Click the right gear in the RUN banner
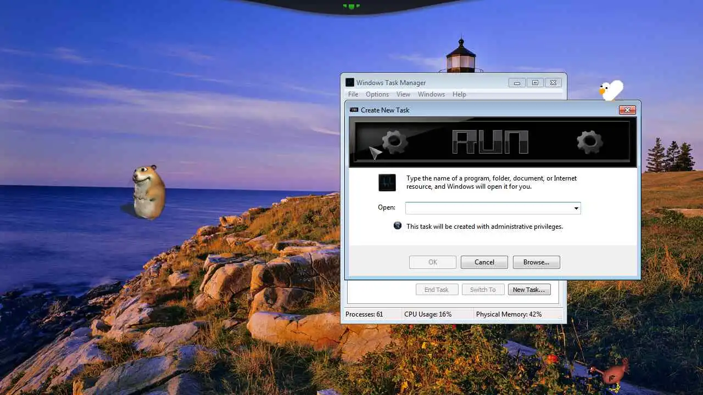Viewport: 703px width, 395px height. [x=590, y=142]
